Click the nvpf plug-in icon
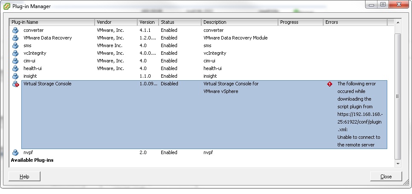 coord(15,152)
